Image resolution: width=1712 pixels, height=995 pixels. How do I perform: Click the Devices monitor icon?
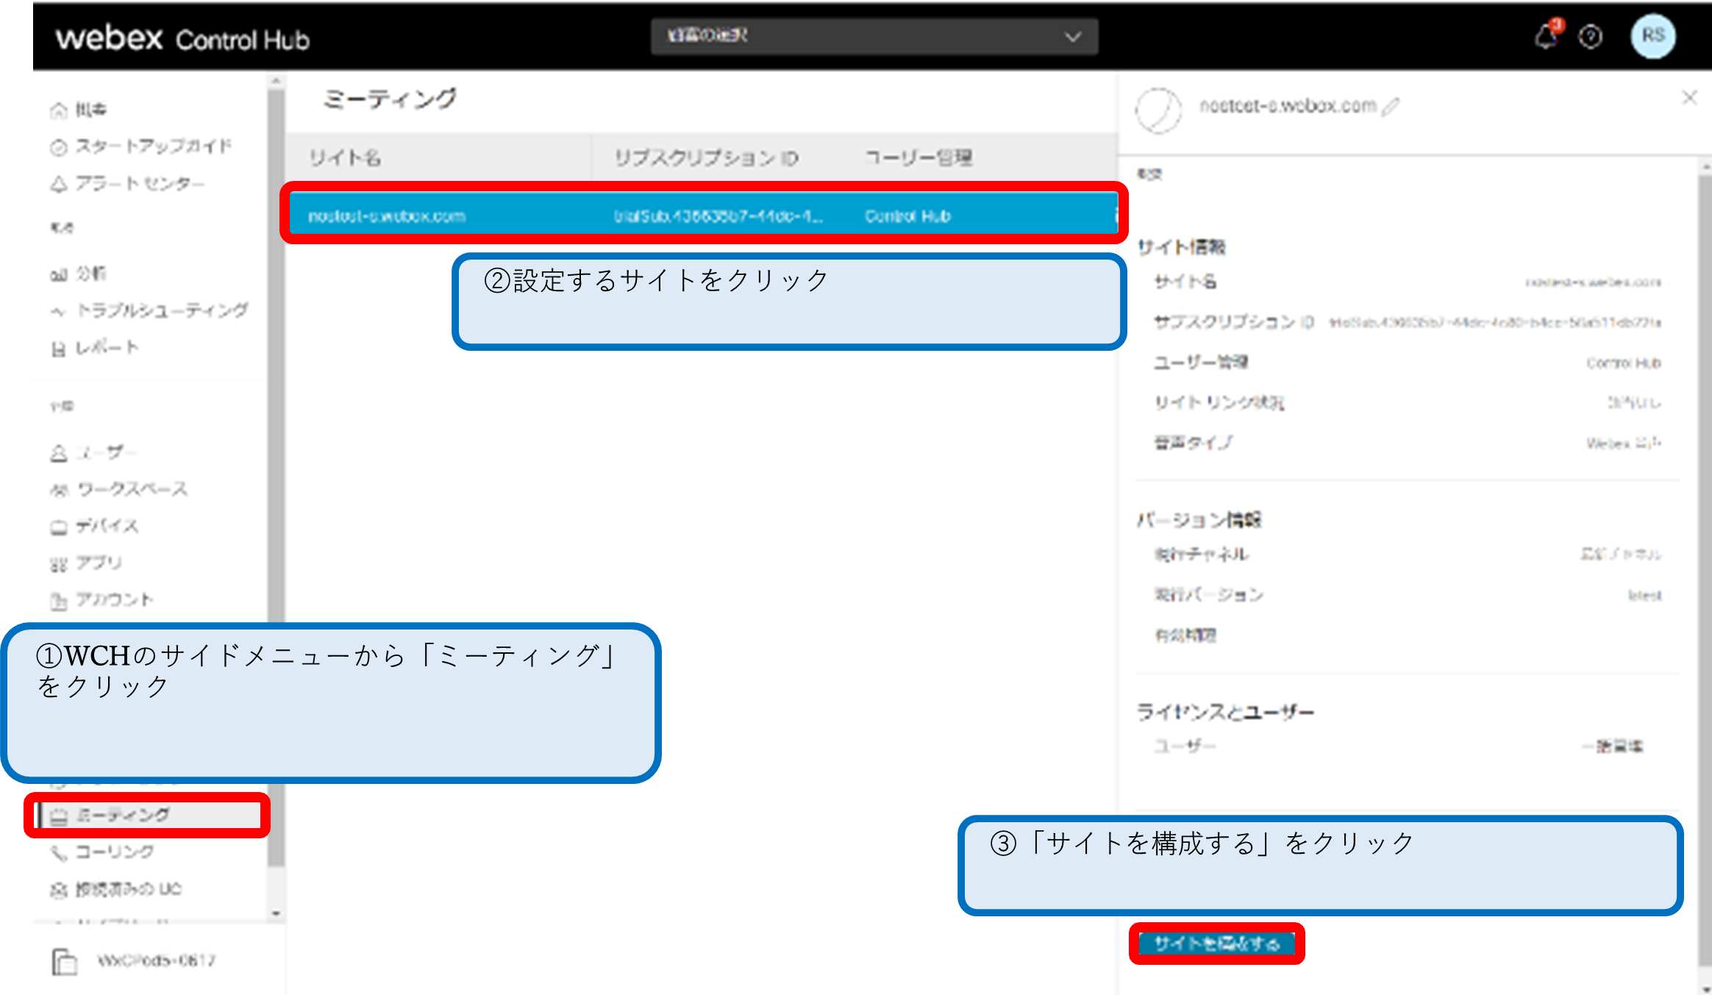(x=58, y=527)
